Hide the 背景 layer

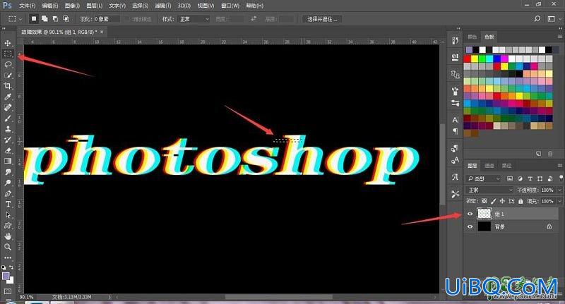coord(470,226)
